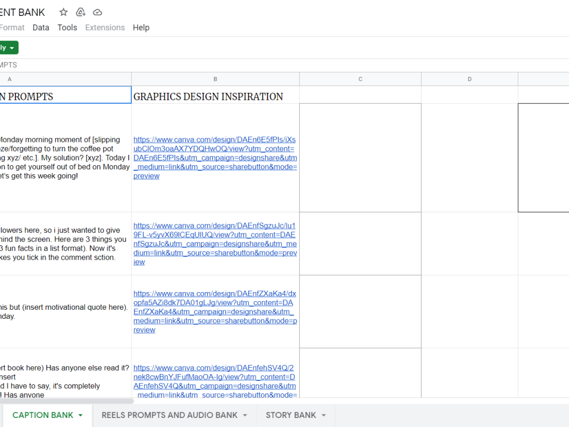This screenshot has height=427, width=569.
Task: Select empty cell in column C beside first Canva link
Action: click(360, 158)
